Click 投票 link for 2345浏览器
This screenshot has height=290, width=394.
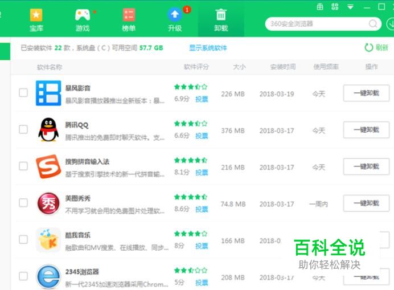pos(202,283)
